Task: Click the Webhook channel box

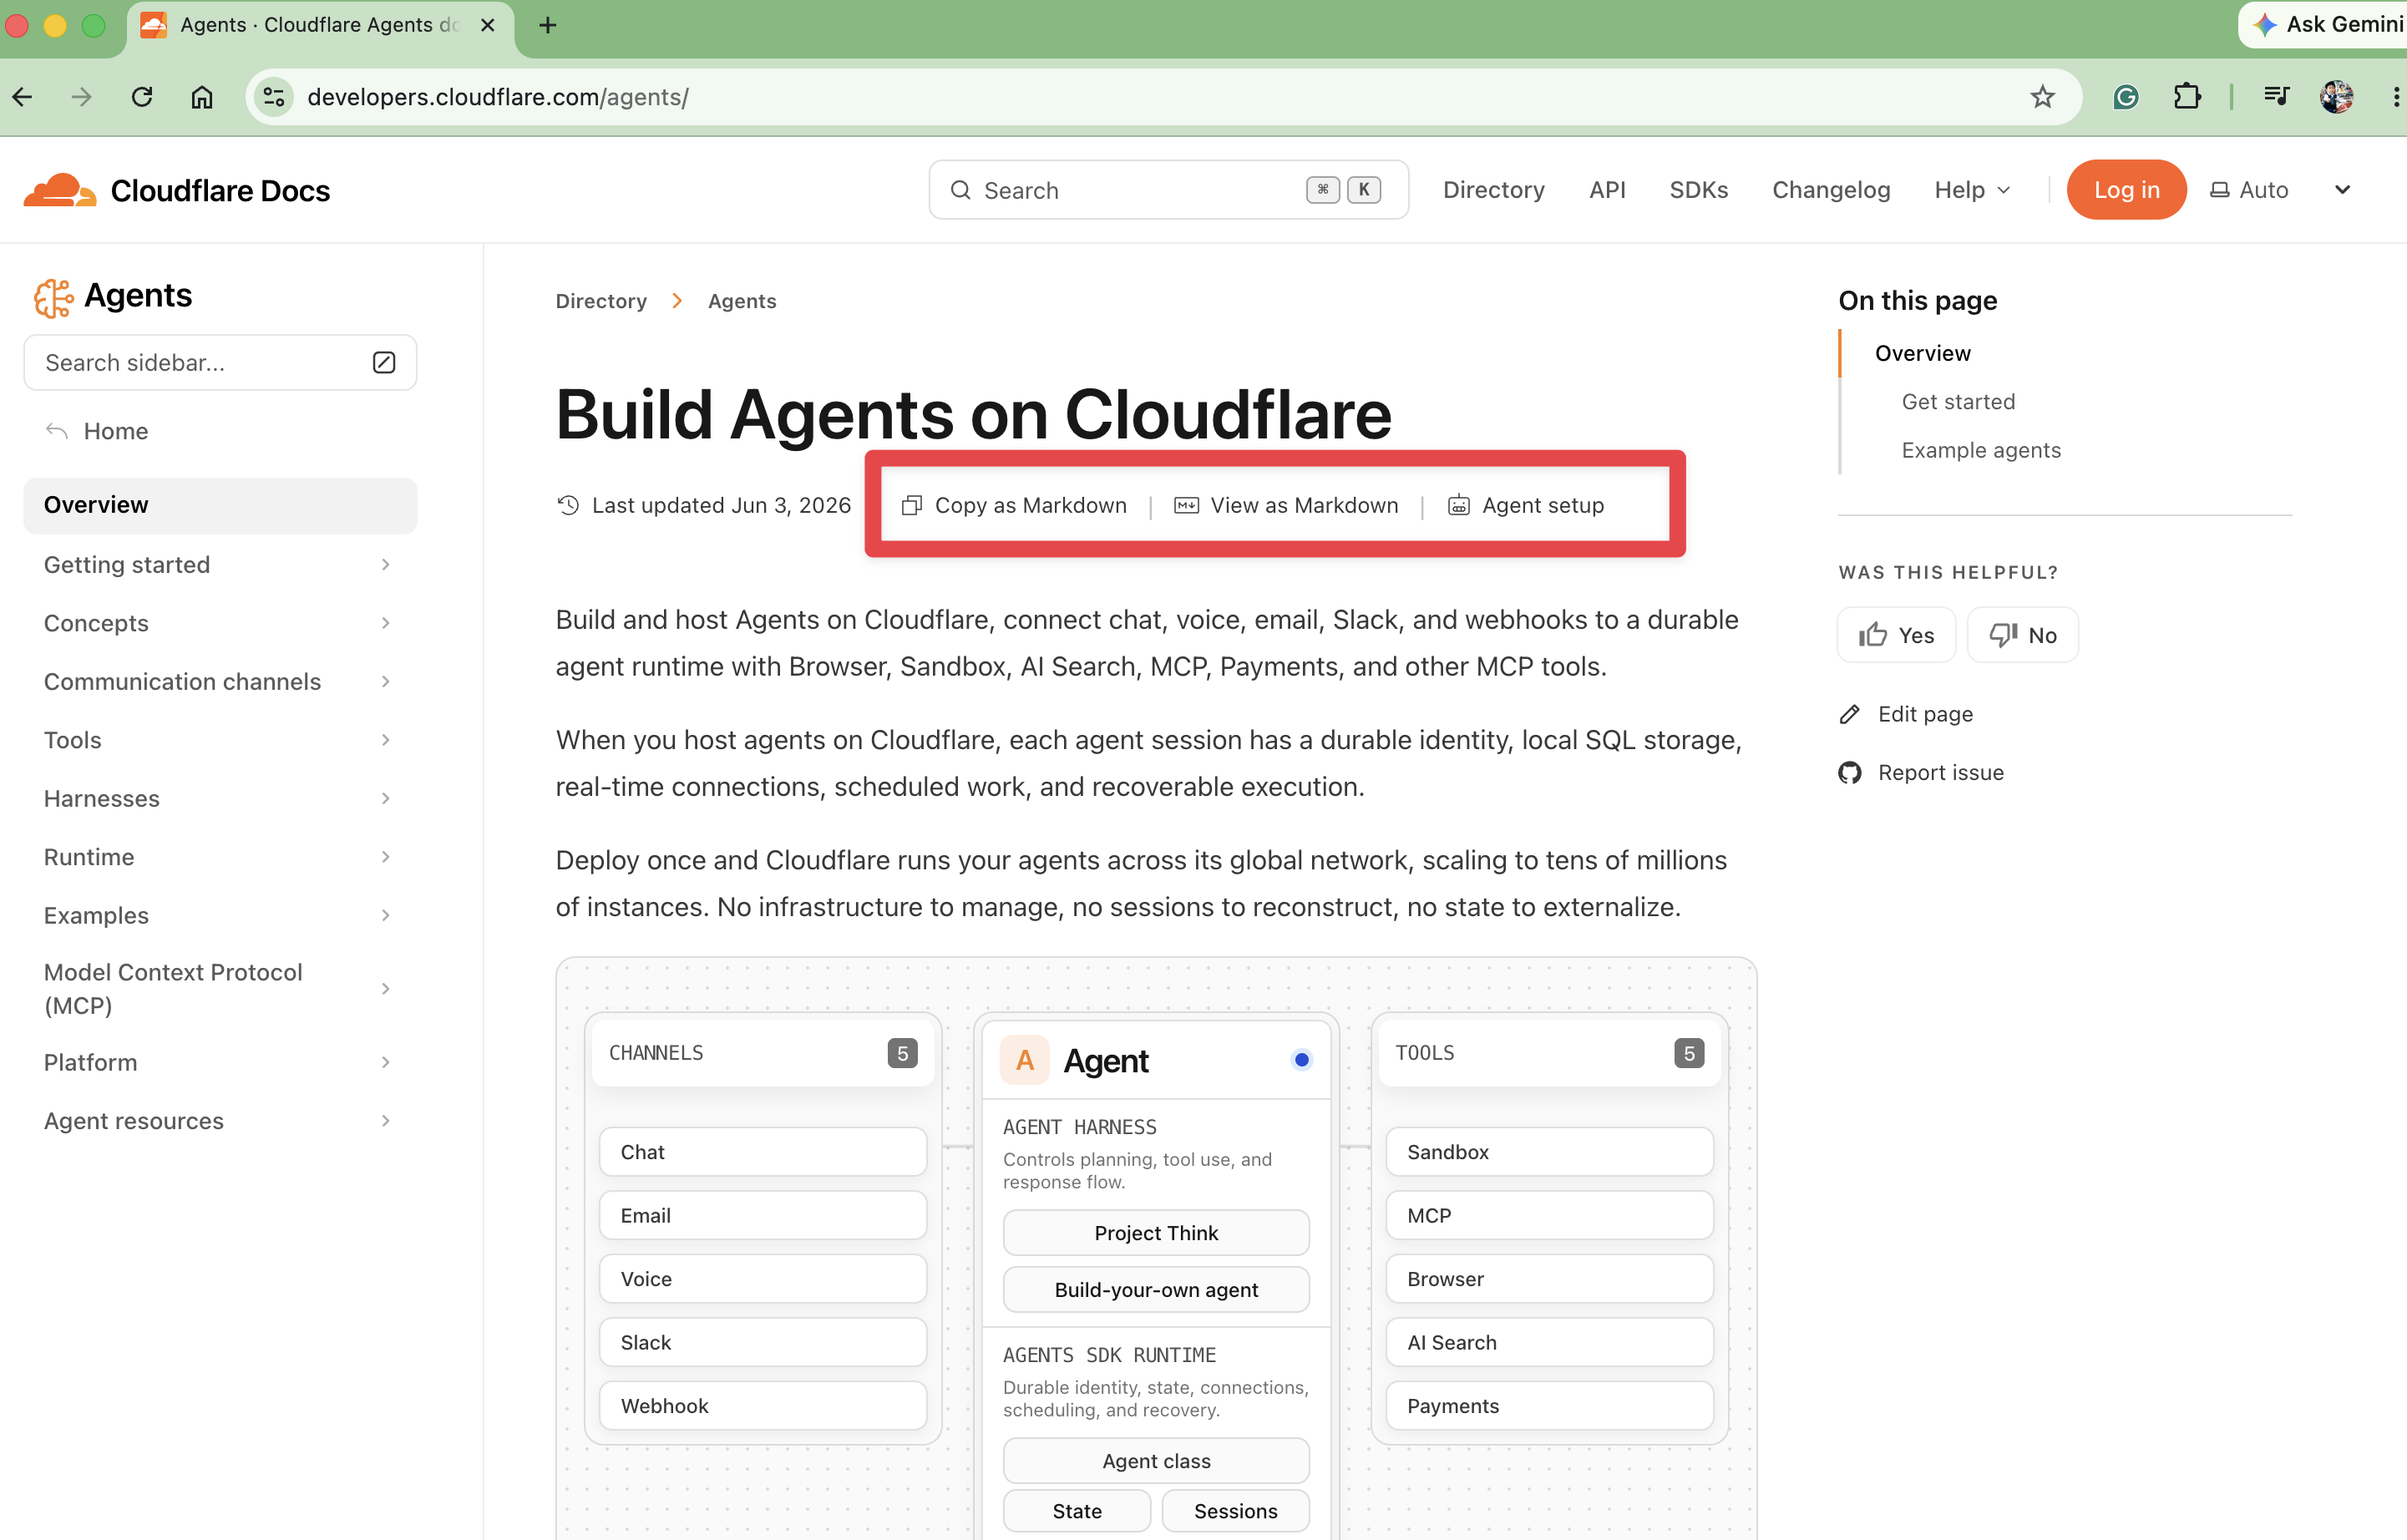Action: (762, 1406)
